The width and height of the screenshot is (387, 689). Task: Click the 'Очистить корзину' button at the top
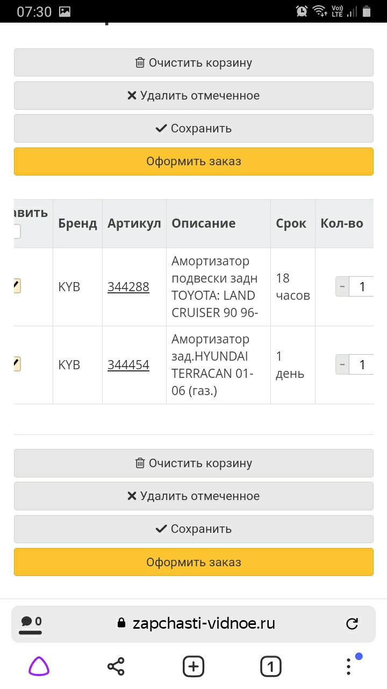[193, 62]
